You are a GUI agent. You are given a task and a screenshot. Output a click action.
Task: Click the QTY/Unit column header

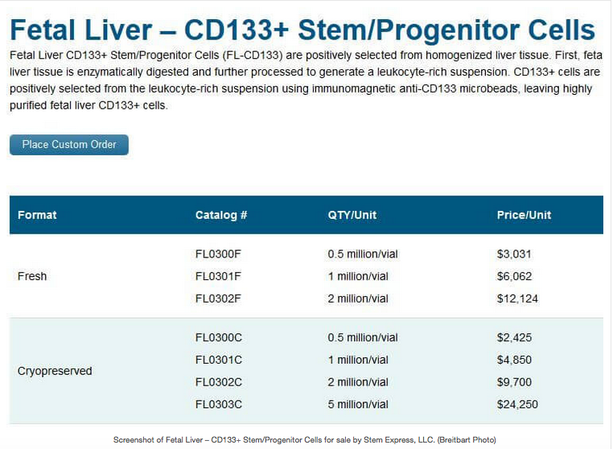point(352,215)
